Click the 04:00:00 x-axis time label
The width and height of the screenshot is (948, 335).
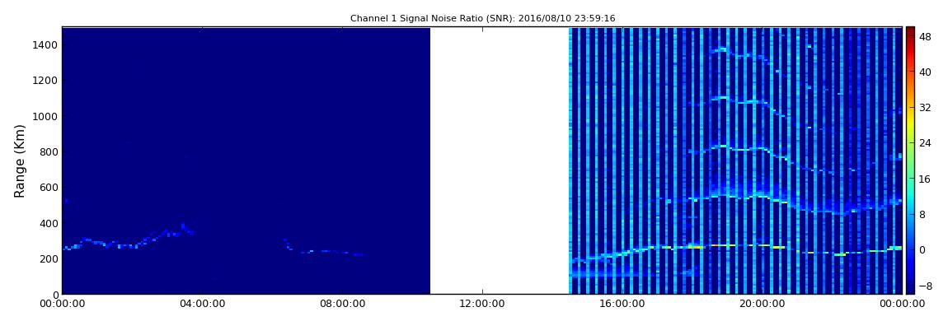pos(203,305)
